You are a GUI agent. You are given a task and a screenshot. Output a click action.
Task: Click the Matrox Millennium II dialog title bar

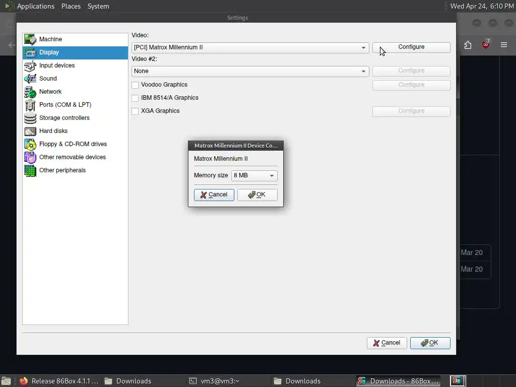236,146
